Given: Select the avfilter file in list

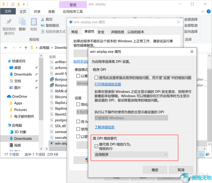Looking at the screenshot, I should pyautogui.click(x=58, y=62).
